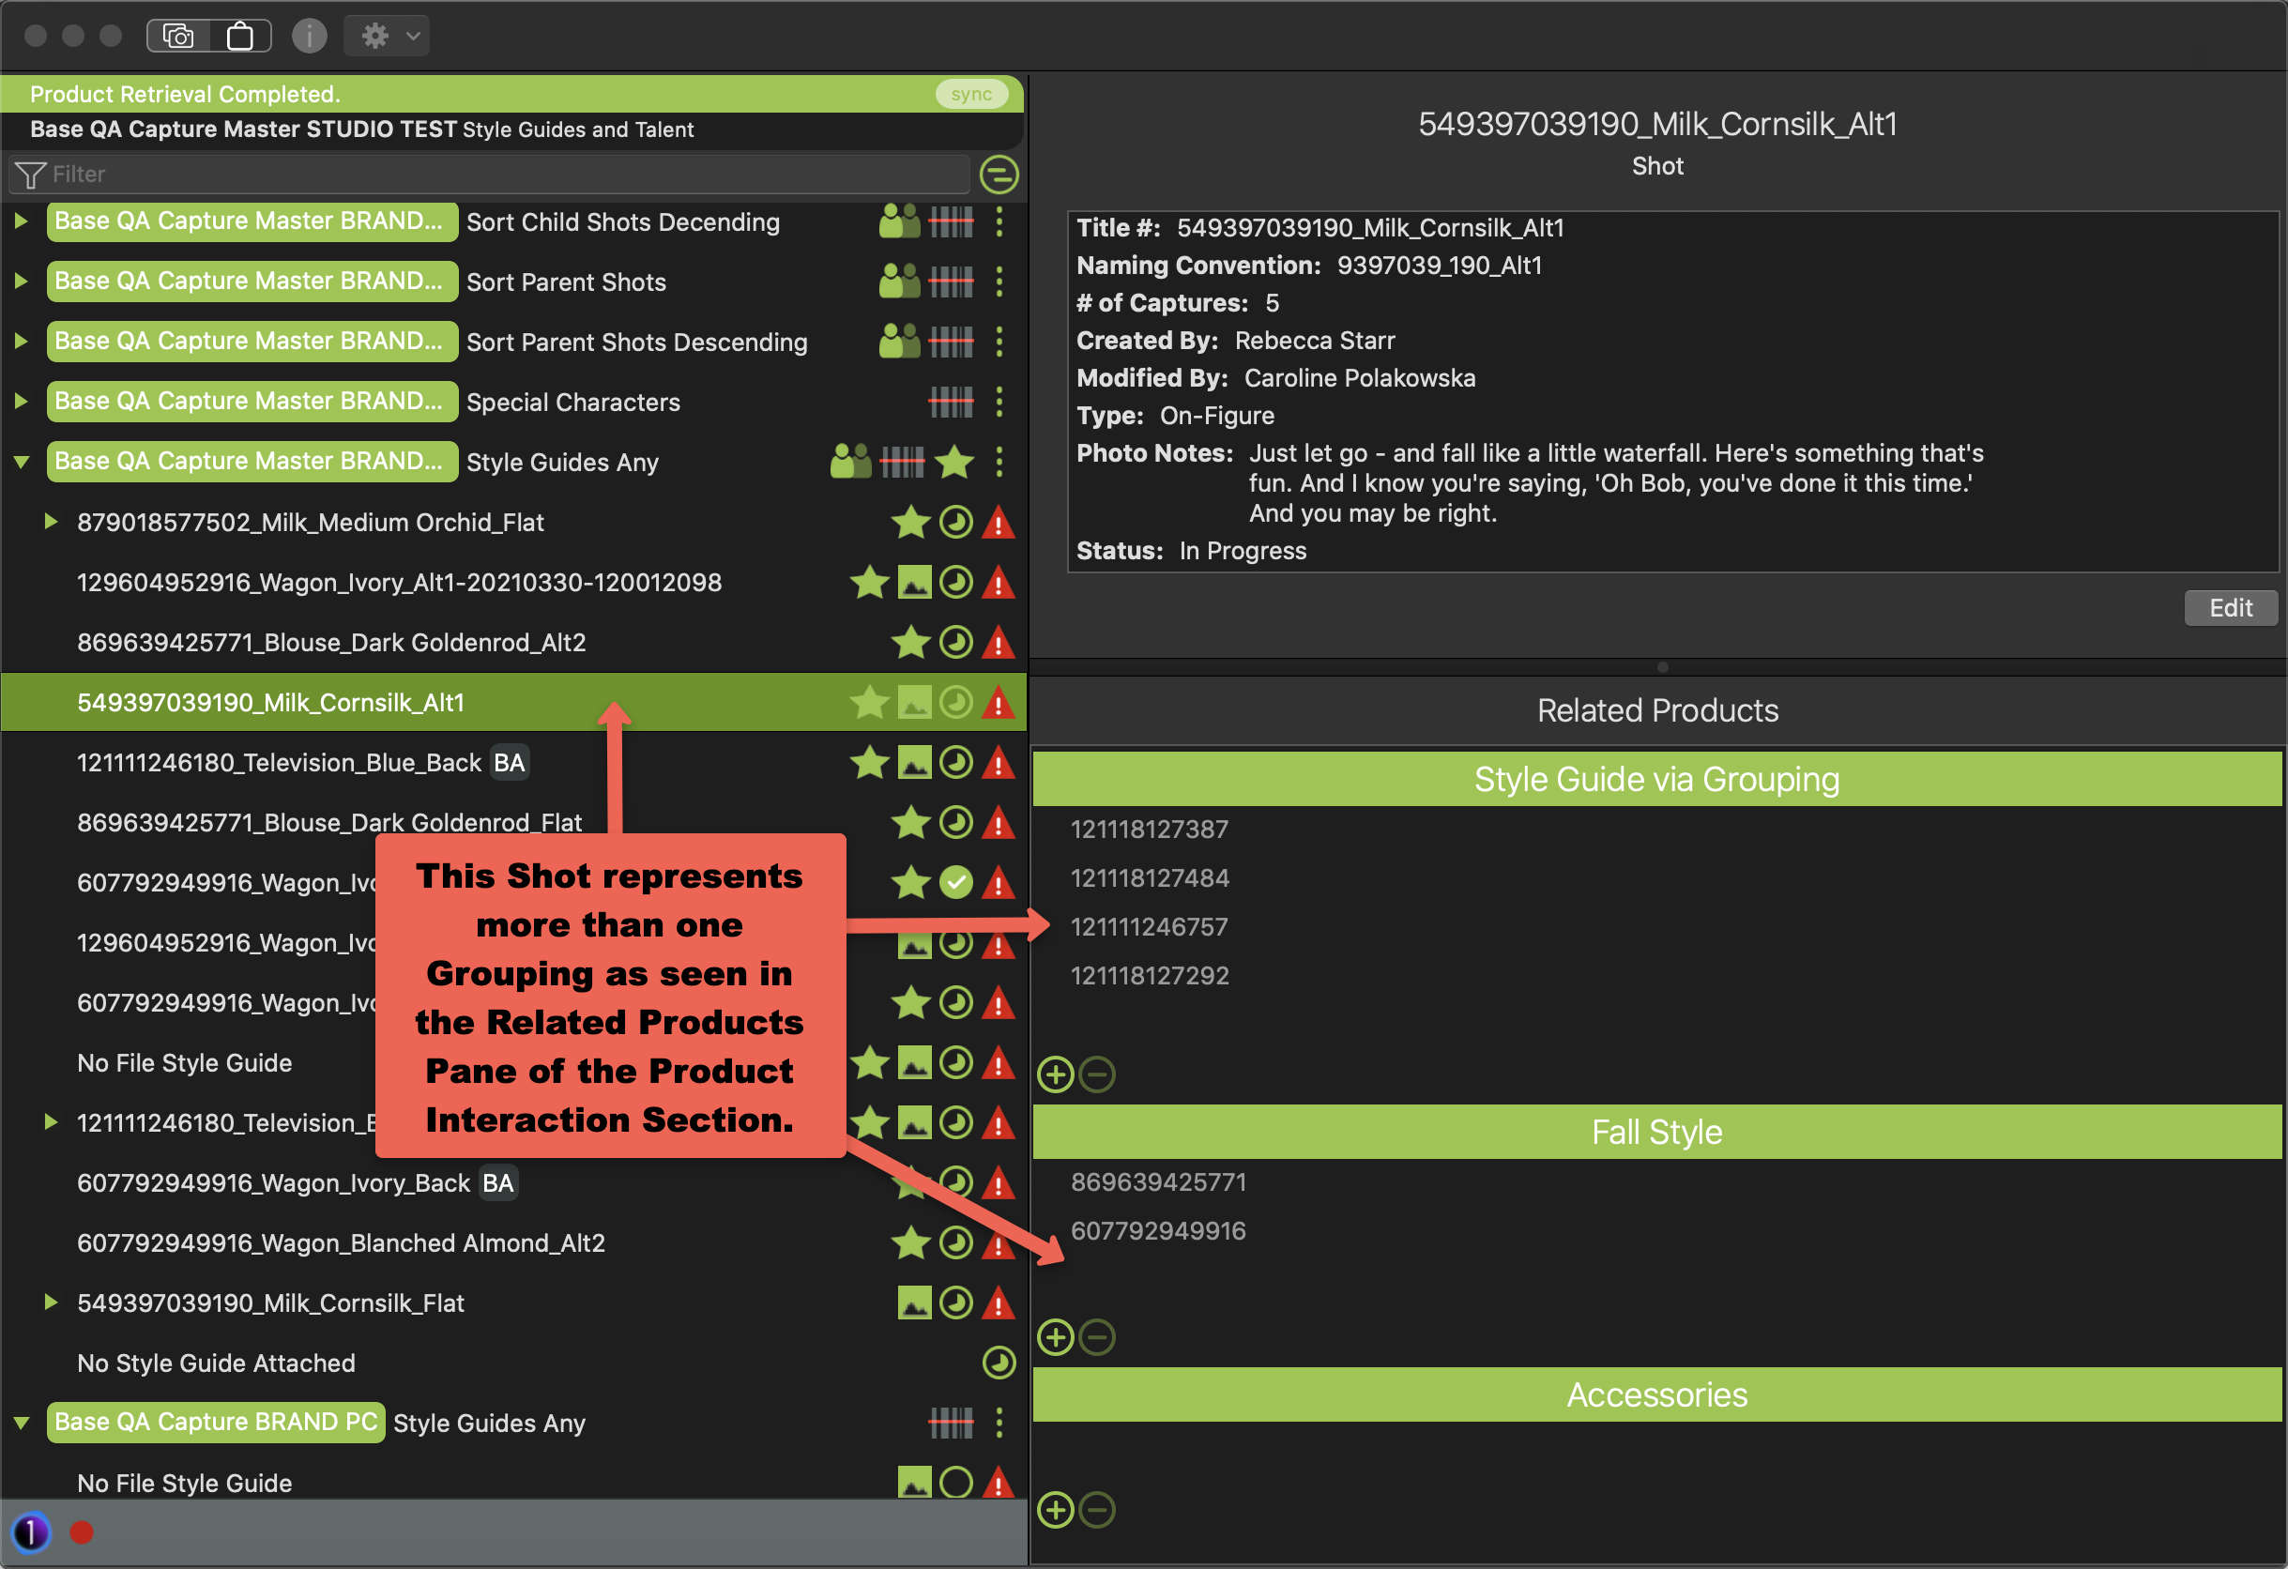2288x1569 pixels.
Task: Click plus icon under Fall Style
Action: click(1056, 1336)
